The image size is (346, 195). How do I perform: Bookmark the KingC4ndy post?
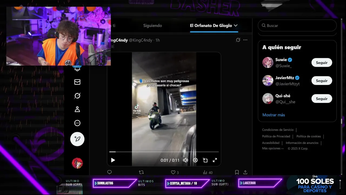click(237, 172)
